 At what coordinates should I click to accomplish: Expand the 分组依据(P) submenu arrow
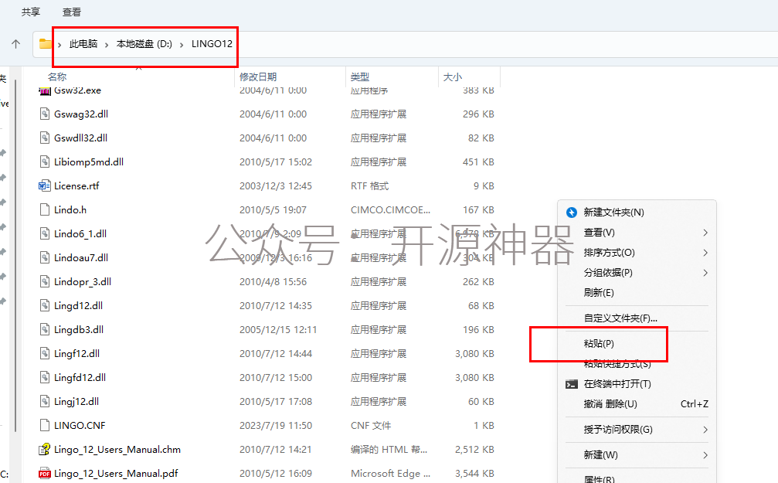click(705, 273)
